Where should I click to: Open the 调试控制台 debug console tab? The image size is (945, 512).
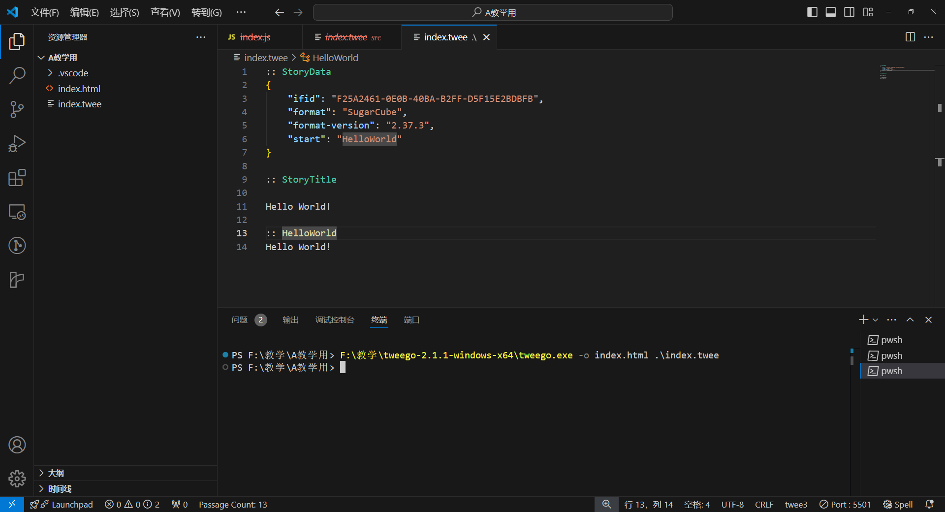(335, 320)
